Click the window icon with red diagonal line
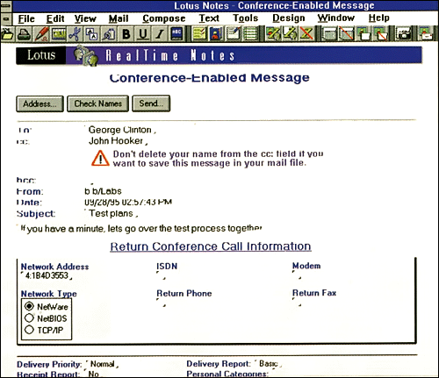439x378 pixels. click(x=346, y=34)
